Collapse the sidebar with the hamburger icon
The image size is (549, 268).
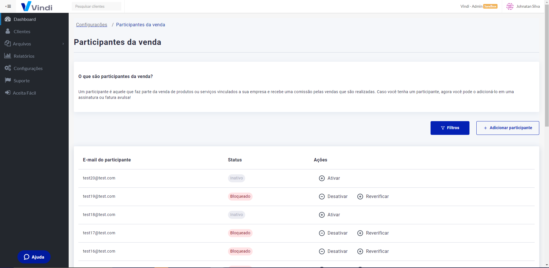pos(8,6)
